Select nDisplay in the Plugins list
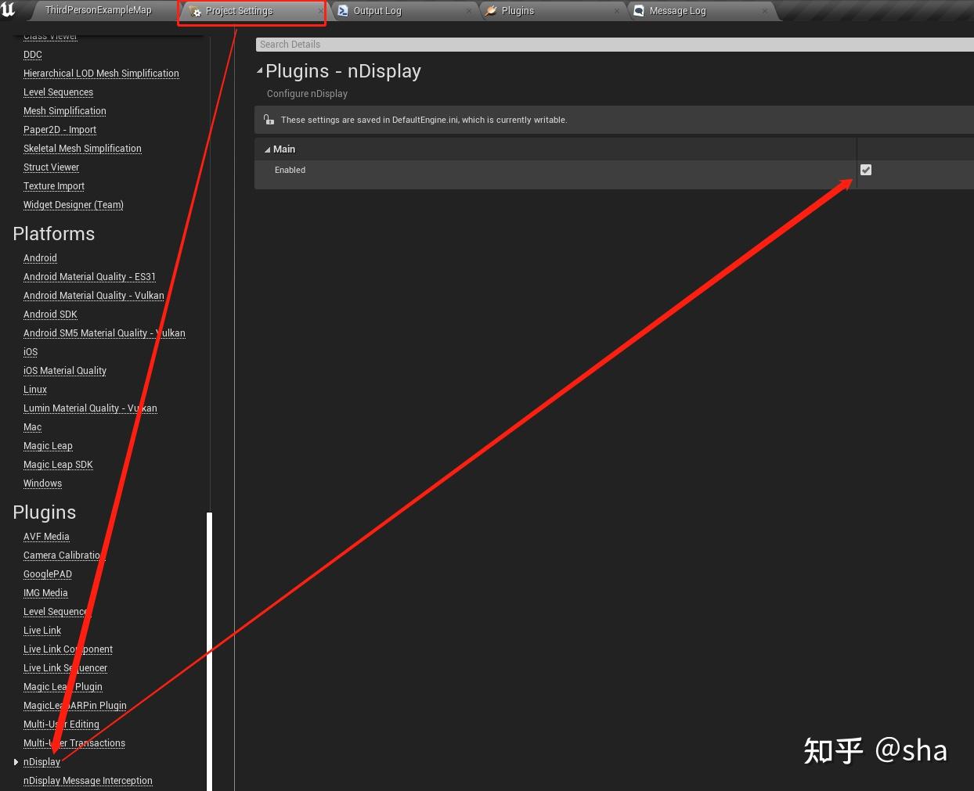Viewport: 974px width, 791px height. [x=41, y=762]
